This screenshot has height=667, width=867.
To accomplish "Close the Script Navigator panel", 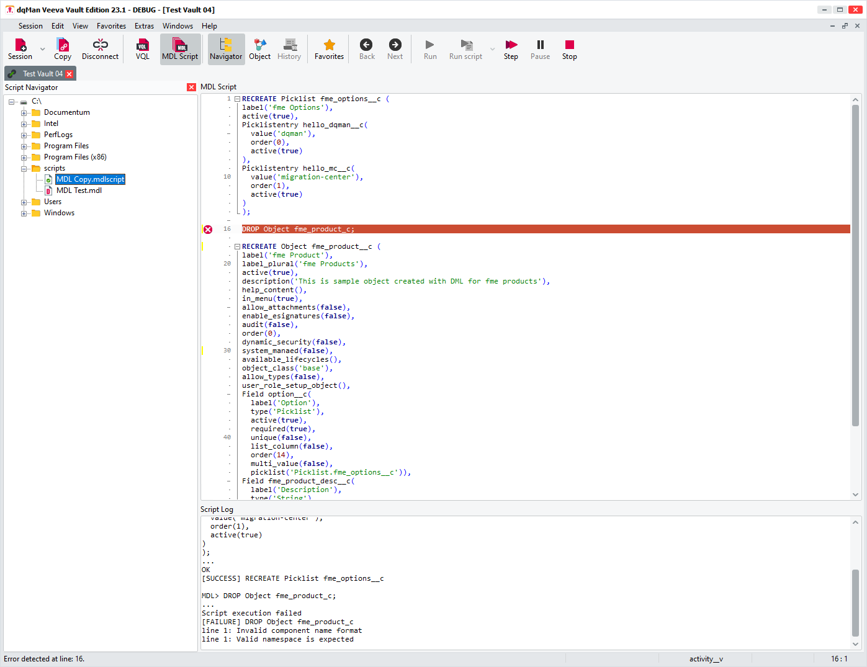I will pyautogui.click(x=191, y=87).
